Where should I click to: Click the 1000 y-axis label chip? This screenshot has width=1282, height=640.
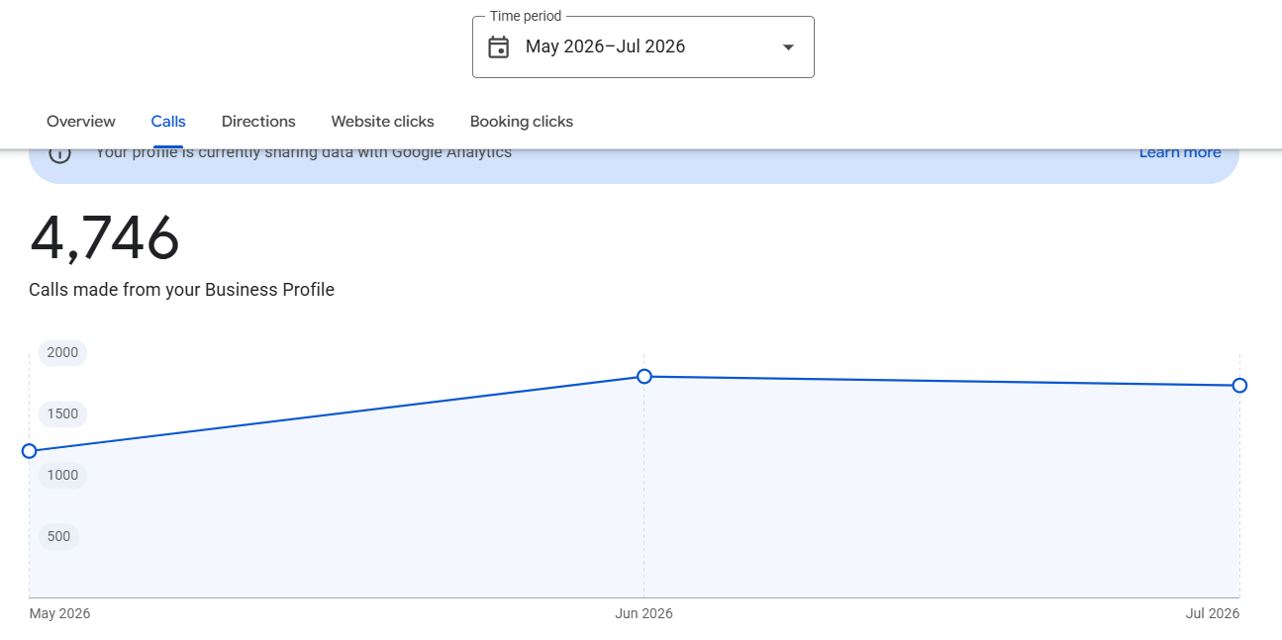[x=62, y=476]
